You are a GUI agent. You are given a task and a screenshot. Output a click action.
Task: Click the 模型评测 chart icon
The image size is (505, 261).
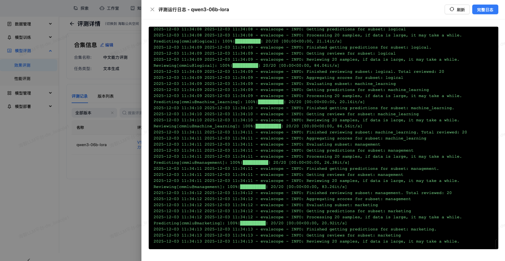pos(9,51)
